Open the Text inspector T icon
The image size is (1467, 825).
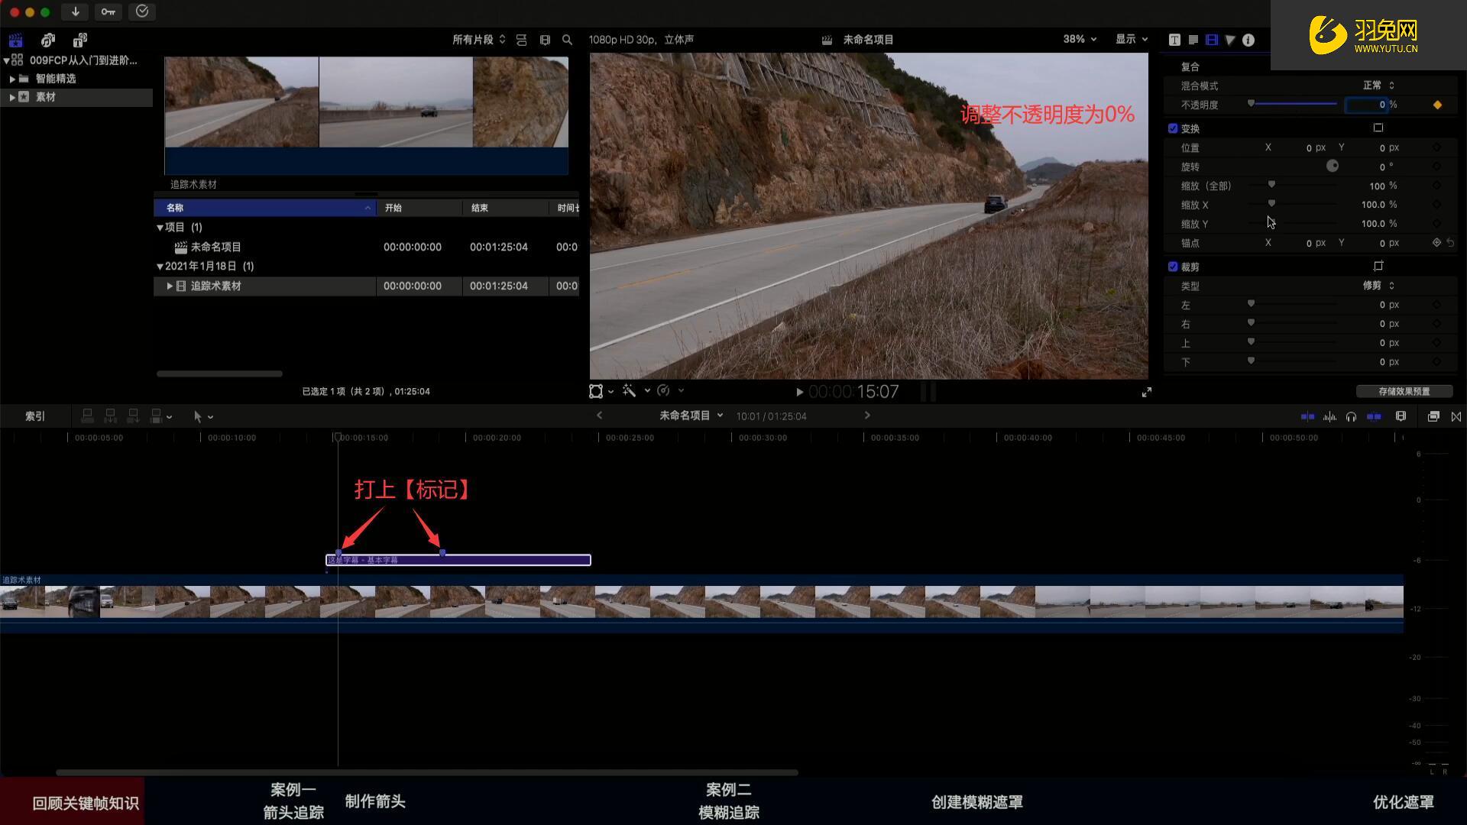[x=1174, y=40]
